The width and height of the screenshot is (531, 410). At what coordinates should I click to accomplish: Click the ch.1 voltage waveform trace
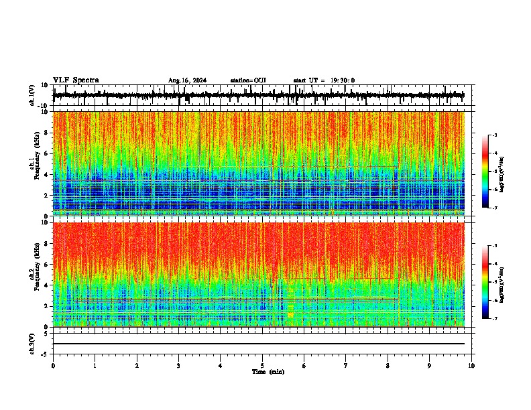pyautogui.click(x=259, y=96)
